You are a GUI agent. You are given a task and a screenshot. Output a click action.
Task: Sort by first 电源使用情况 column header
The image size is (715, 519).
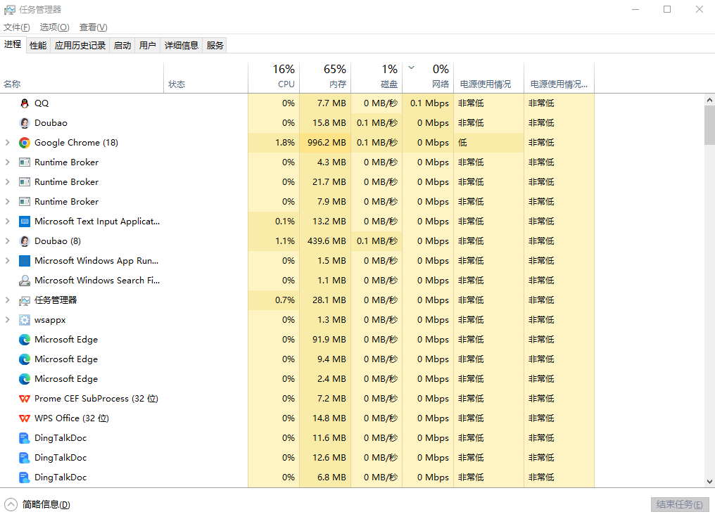pos(489,77)
